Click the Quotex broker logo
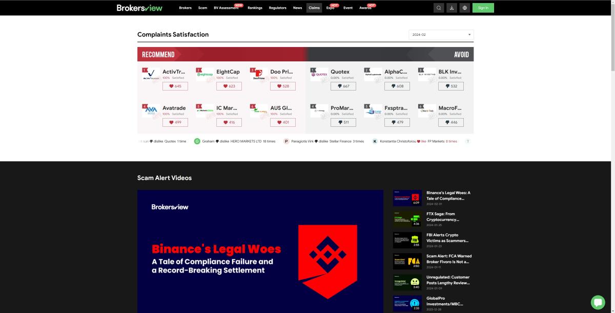The width and height of the screenshot is (615, 313). (319, 75)
